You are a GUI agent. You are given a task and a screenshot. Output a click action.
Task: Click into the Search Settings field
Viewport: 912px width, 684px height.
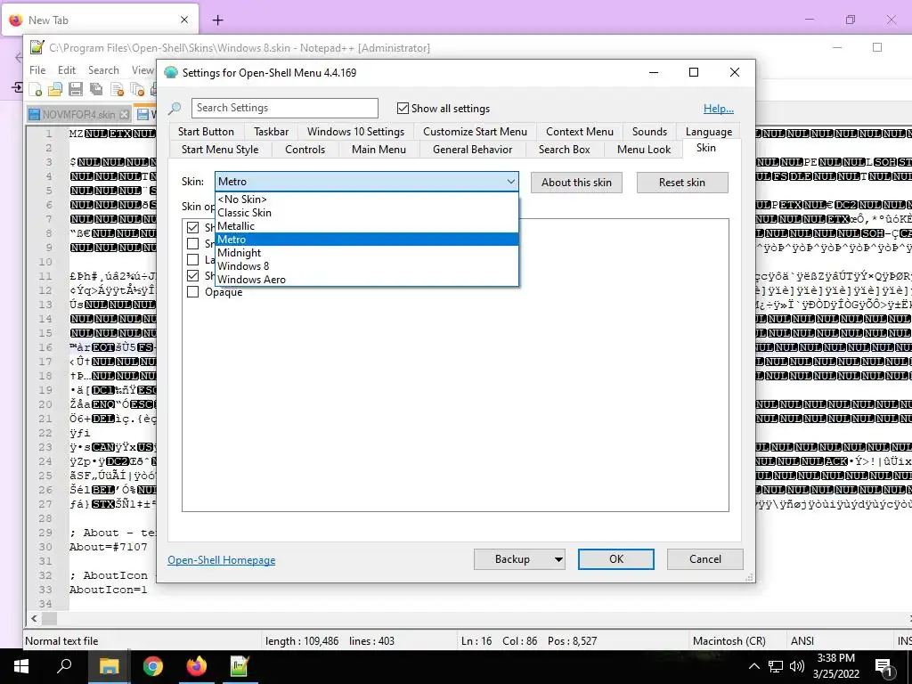tap(284, 108)
